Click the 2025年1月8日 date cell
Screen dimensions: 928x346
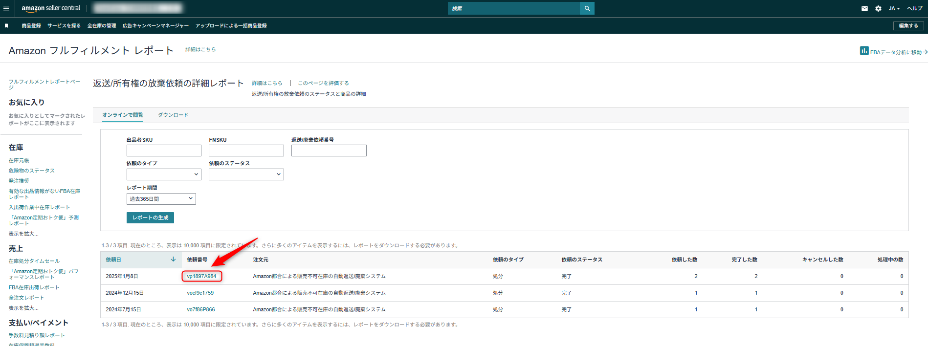pyautogui.click(x=122, y=276)
